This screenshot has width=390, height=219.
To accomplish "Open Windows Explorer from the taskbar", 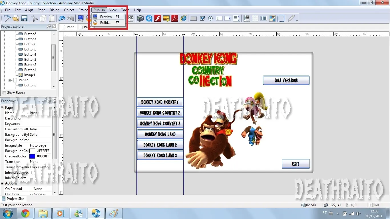I will [43, 213].
